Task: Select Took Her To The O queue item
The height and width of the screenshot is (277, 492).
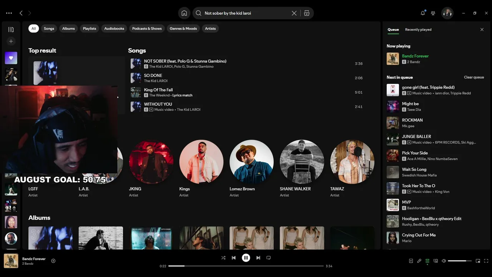Action: pyautogui.click(x=435, y=189)
